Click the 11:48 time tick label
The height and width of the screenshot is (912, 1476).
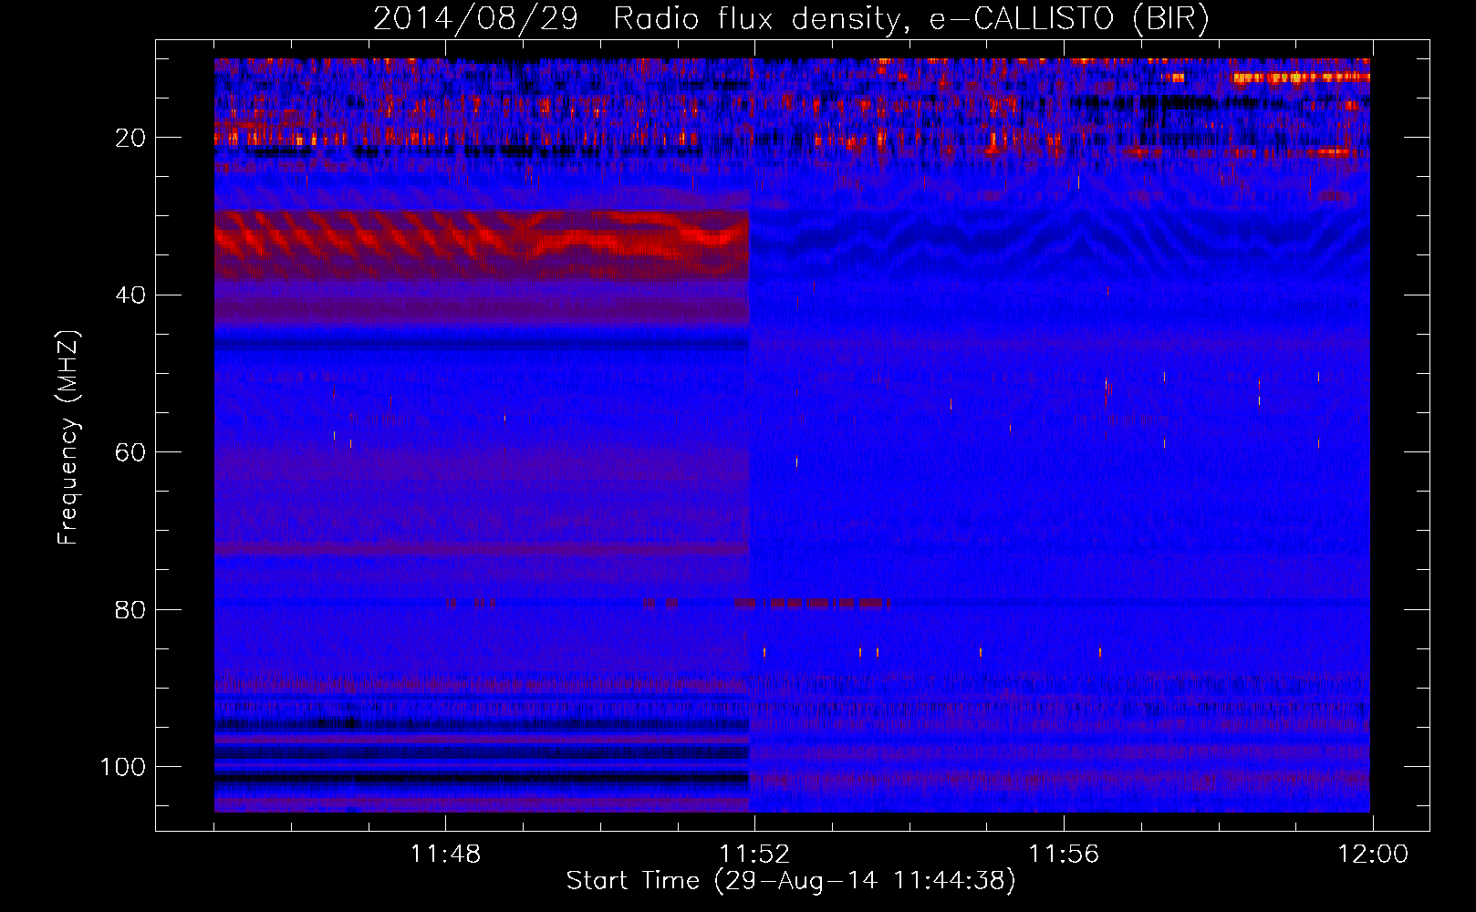(445, 855)
